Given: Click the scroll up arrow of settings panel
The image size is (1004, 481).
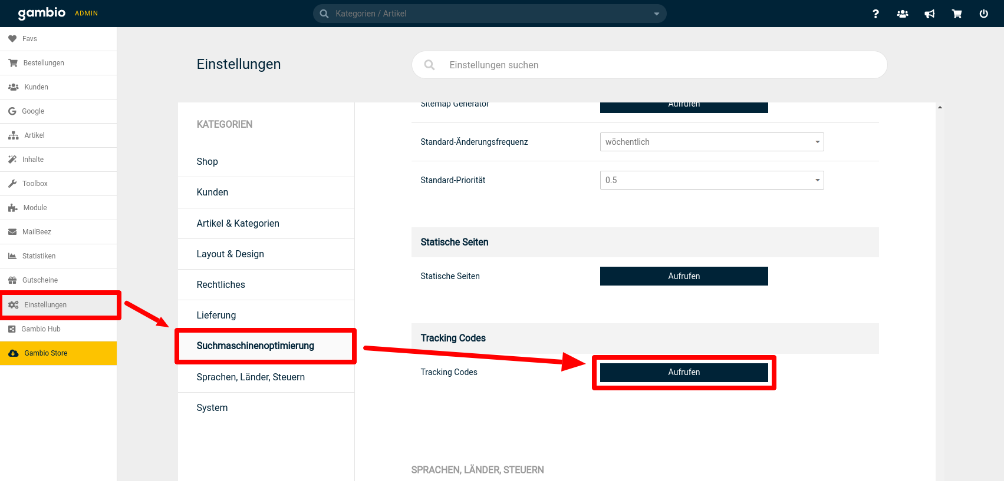Looking at the screenshot, I should tap(940, 107).
